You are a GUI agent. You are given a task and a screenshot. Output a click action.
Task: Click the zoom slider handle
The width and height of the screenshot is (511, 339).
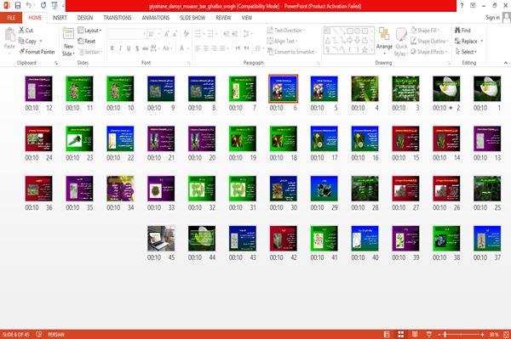(445, 335)
